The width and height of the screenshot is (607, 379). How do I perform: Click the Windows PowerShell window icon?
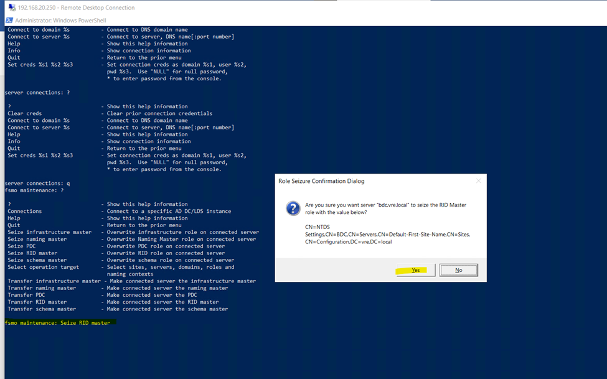[9, 21]
